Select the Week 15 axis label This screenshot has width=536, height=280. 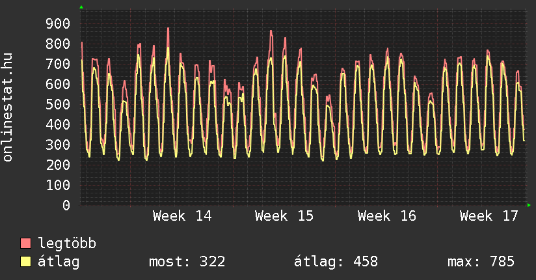coord(284,216)
